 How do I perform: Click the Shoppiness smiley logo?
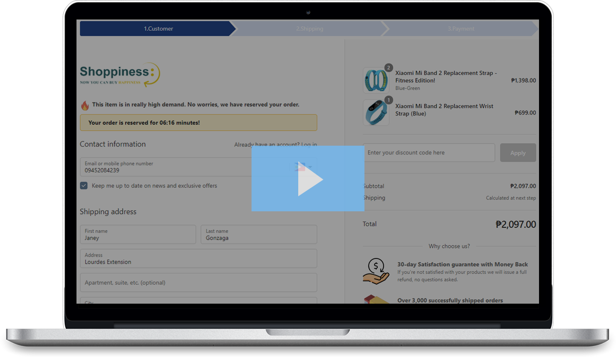coord(120,75)
